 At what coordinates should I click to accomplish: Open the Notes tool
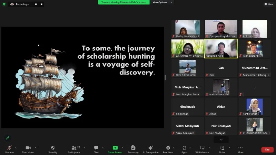coord(222,149)
